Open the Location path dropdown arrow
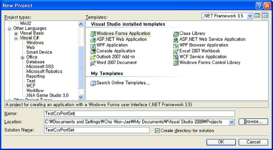This screenshot has width=273, height=150. (232, 122)
